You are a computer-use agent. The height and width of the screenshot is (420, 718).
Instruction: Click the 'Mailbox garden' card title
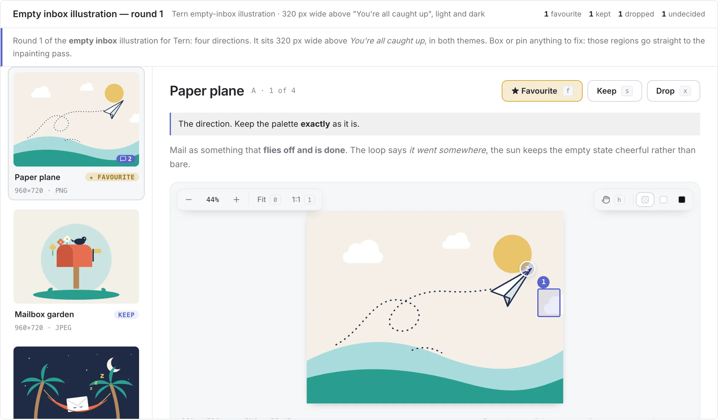(x=44, y=314)
